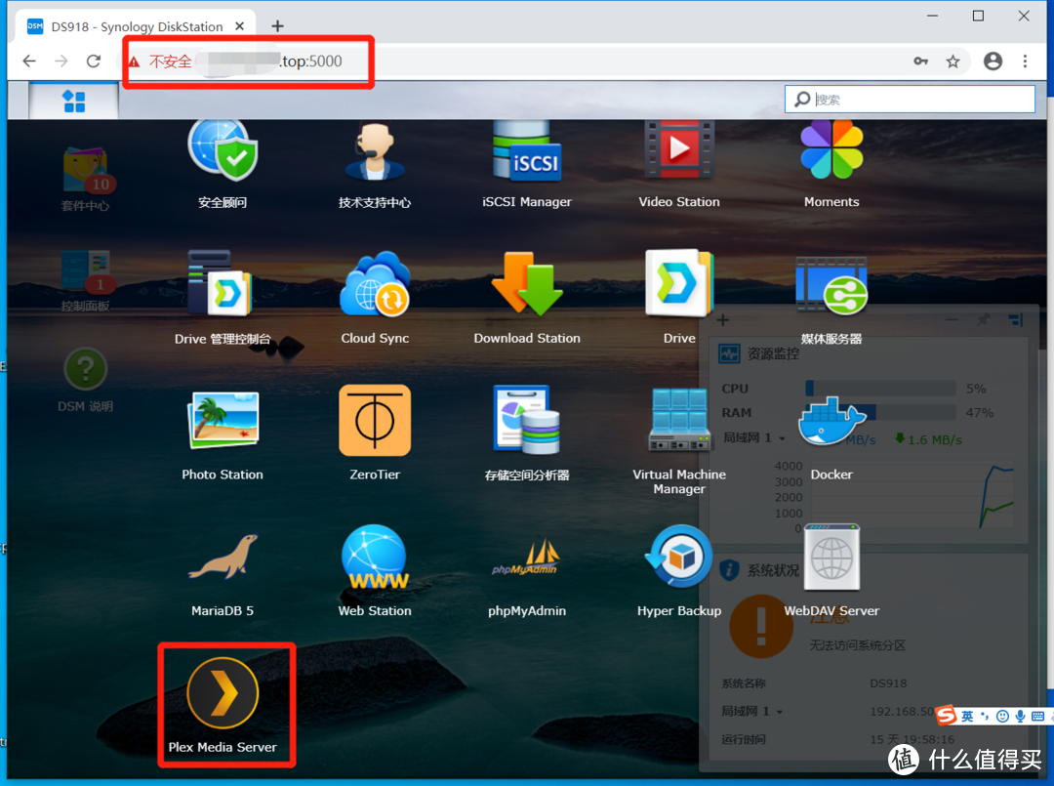Launch Virtual Machine Manager
This screenshot has height=786, width=1054.
click(x=679, y=420)
